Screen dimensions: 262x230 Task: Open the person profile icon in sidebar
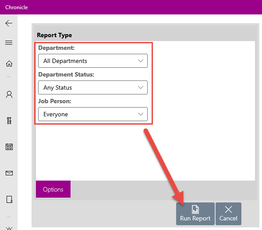[9, 94]
